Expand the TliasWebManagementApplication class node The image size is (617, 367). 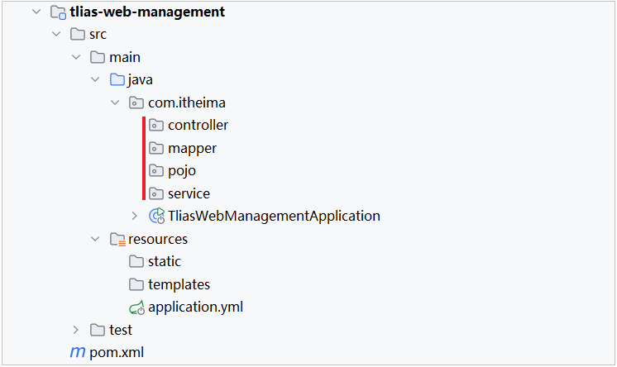pyautogui.click(x=135, y=216)
